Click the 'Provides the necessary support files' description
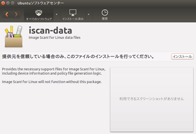This screenshot has width=196, height=134. 54,71
